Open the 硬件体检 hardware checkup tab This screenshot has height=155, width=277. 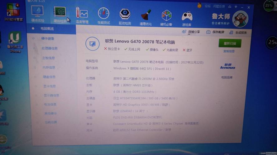pyautogui.click(x=37, y=14)
